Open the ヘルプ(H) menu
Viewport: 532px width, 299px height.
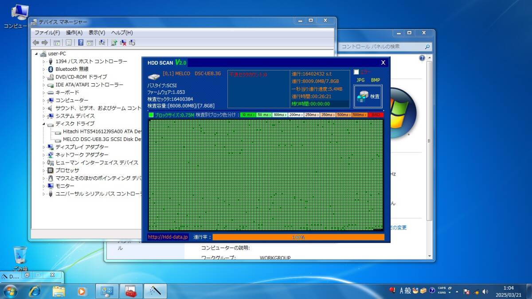tap(122, 32)
